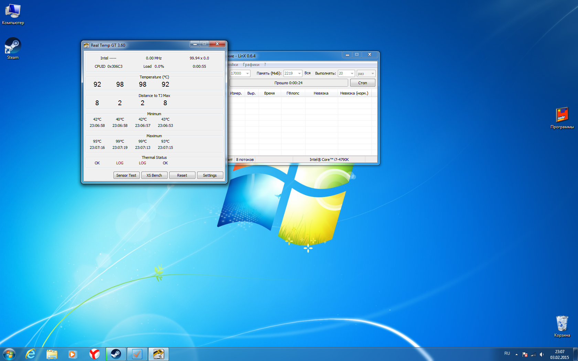
Task: Click the 95°C maximum temperature
Action: point(97,141)
